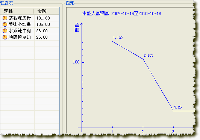200x140 pixels.
Task: Click the y-axis value 100
Action: [76, 62]
